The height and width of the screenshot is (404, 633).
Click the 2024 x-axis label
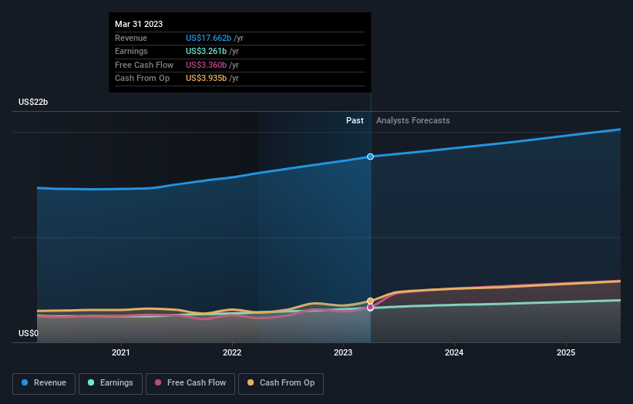pyautogui.click(x=454, y=352)
